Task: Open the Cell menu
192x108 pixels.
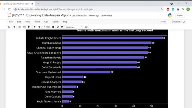Action: 46,22
